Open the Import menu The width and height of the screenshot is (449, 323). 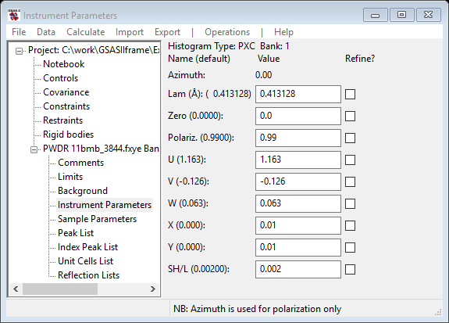(130, 32)
